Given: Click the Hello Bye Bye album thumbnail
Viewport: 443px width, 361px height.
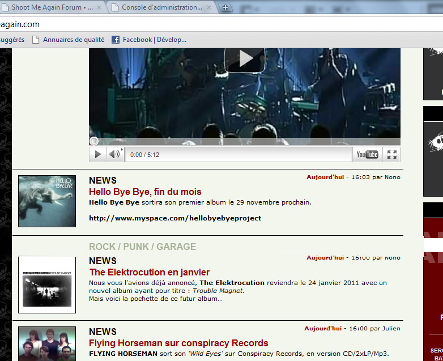Looking at the screenshot, I should (47, 201).
